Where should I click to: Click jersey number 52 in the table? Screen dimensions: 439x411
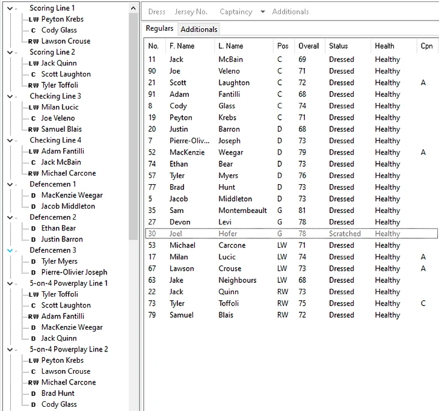pyautogui.click(x=152, y=152)
